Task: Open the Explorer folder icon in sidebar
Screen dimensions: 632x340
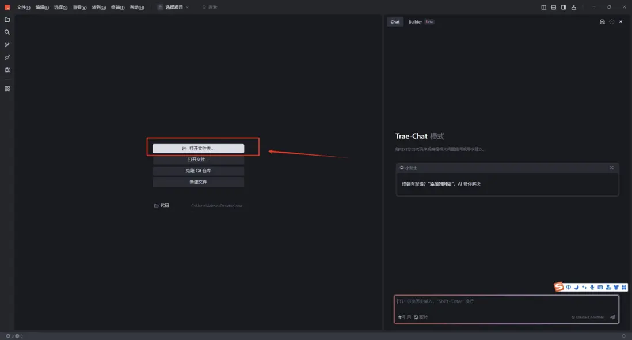Action: click(7, 20)
